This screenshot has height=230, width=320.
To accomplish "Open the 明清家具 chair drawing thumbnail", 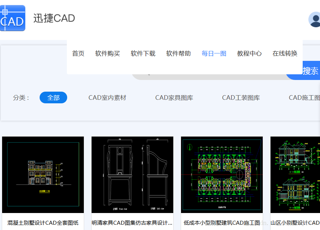I will [133, 175].
